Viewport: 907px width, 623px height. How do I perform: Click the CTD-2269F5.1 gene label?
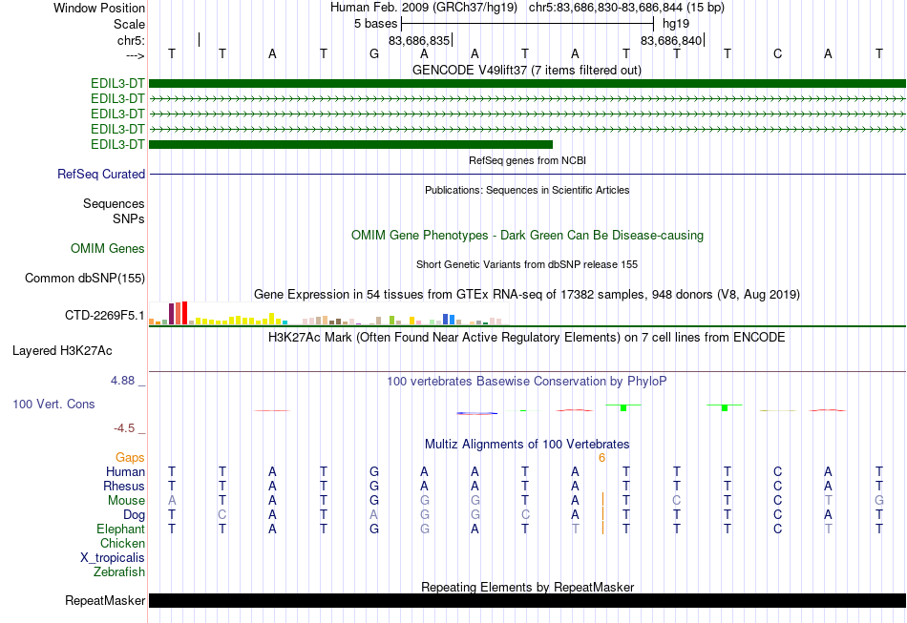pos(105,316)
